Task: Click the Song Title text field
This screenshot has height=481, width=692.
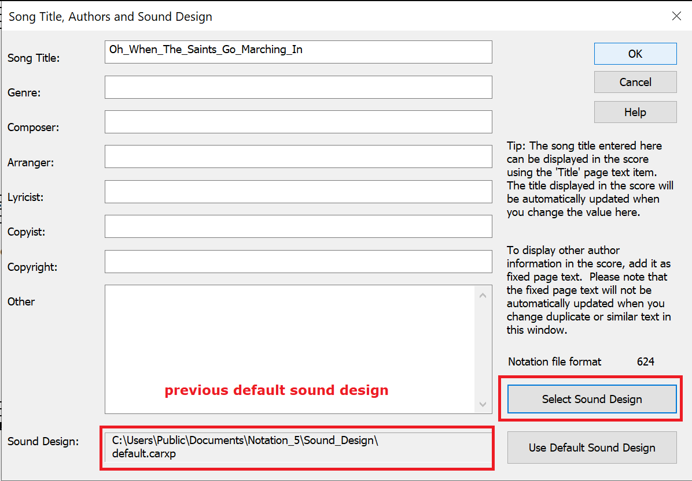Action: (298, 52)
